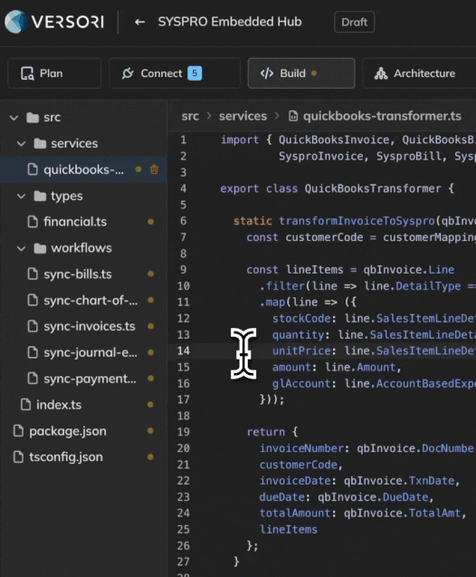
Task: Click the customerCode variable on line 7
Action: point(324,237)
